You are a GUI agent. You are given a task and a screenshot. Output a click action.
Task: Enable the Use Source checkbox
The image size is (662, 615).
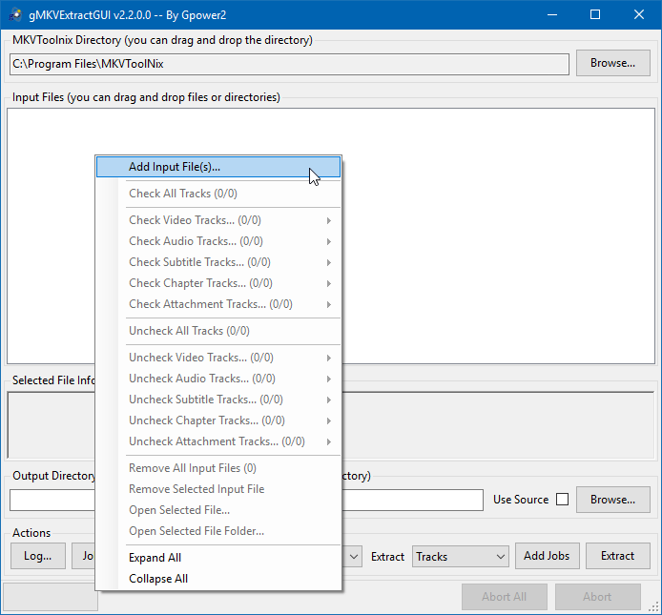562,500
